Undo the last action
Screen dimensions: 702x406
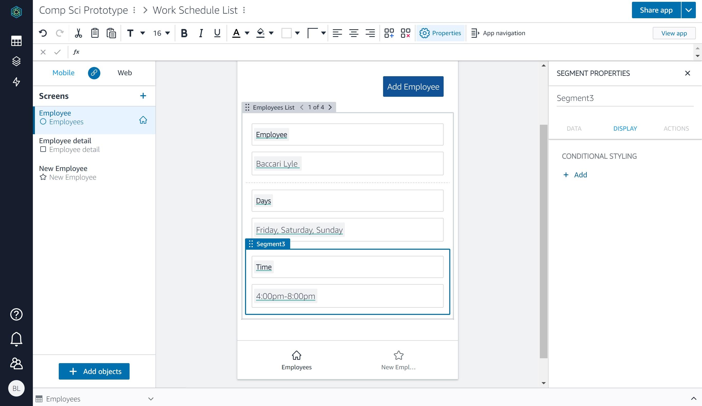tap(43, 33)
